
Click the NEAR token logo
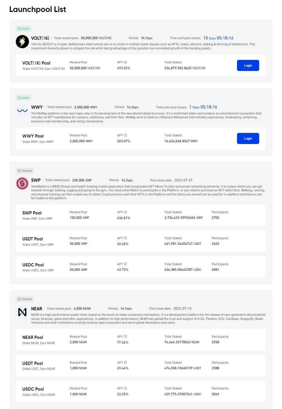[22, 312]
